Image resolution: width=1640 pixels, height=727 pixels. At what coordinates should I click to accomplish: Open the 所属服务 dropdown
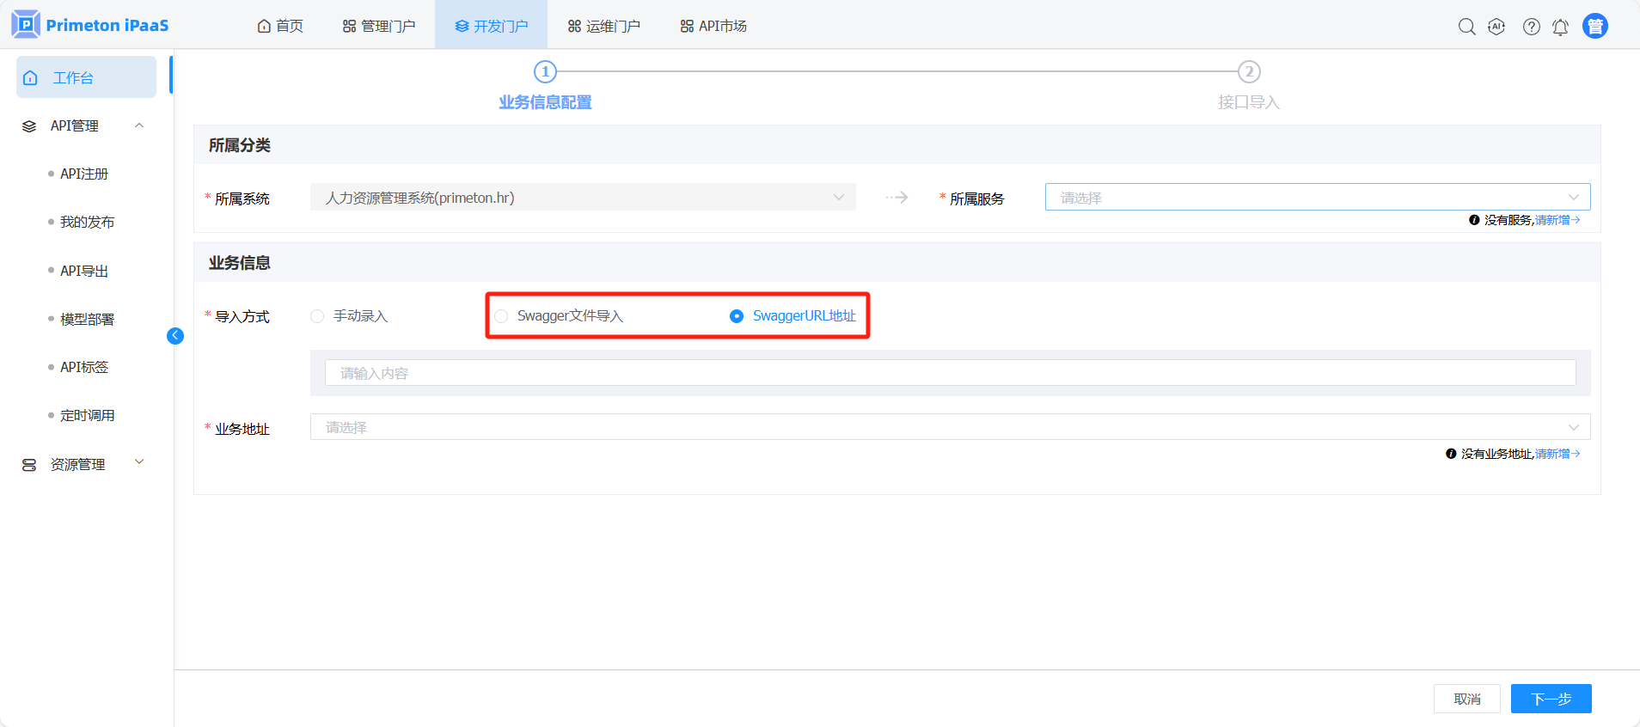(x=1317, y=198)
